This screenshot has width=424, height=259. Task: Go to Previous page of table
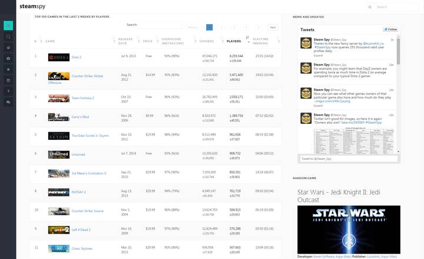(193, 27)
